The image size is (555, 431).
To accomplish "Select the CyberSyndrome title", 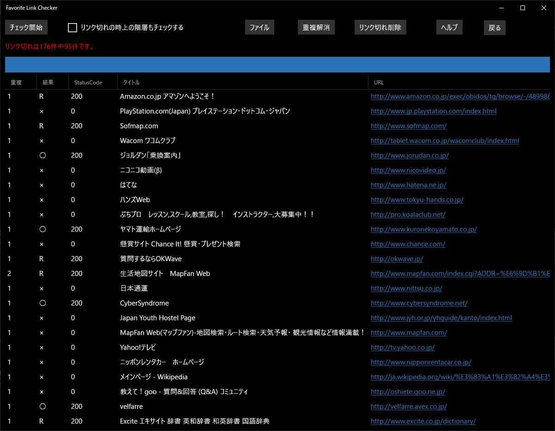I will (145, 303).
